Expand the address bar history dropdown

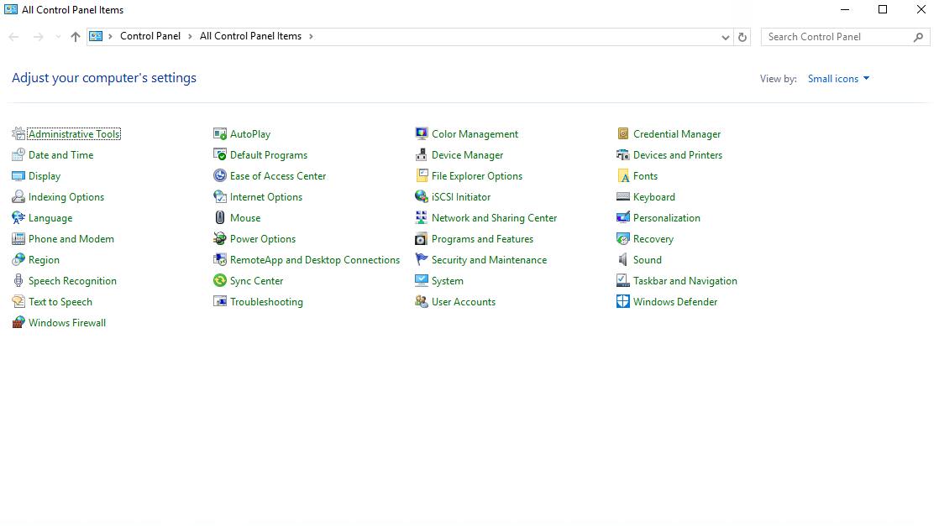click(x=725, y=37)
